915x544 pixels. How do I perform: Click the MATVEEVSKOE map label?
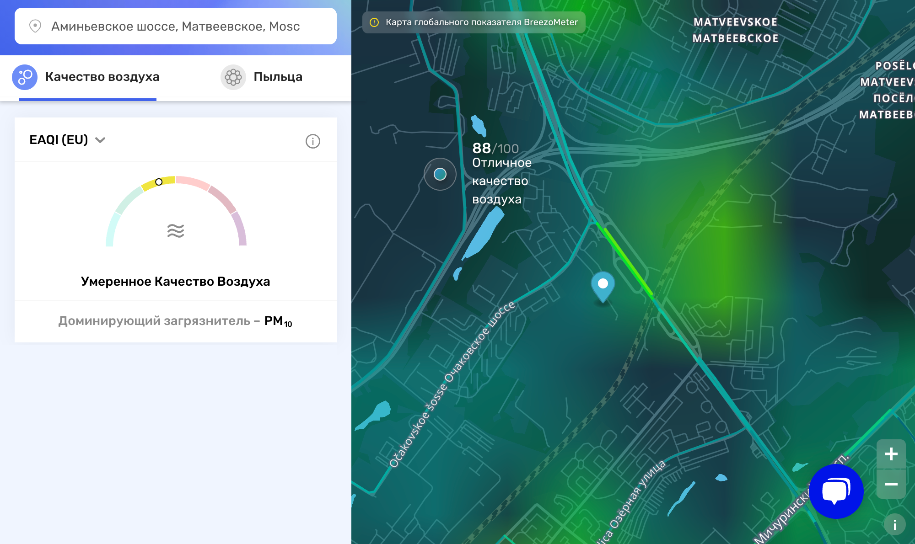[736, 22]
